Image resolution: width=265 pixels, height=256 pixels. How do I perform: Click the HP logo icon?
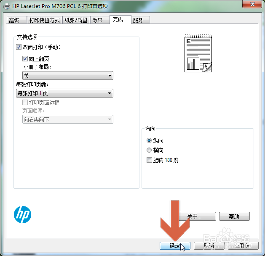tap(22, 214)
